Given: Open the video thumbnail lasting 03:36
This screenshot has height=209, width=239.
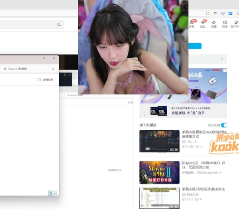Looking at the screenshot, I should (159, 141).
